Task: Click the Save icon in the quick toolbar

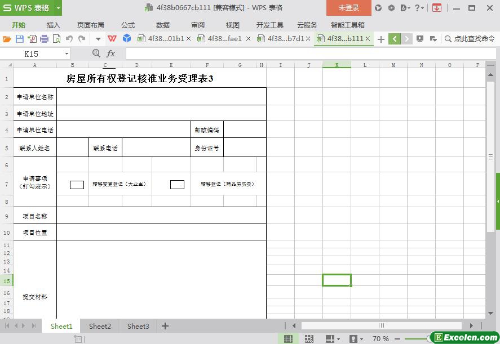Action: click(20, 39)
